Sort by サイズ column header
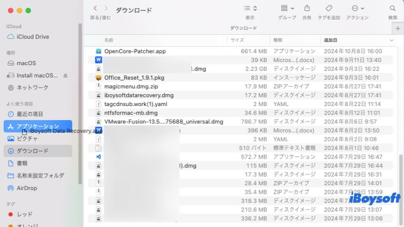404x227 pixels. [x=237, y=40]
